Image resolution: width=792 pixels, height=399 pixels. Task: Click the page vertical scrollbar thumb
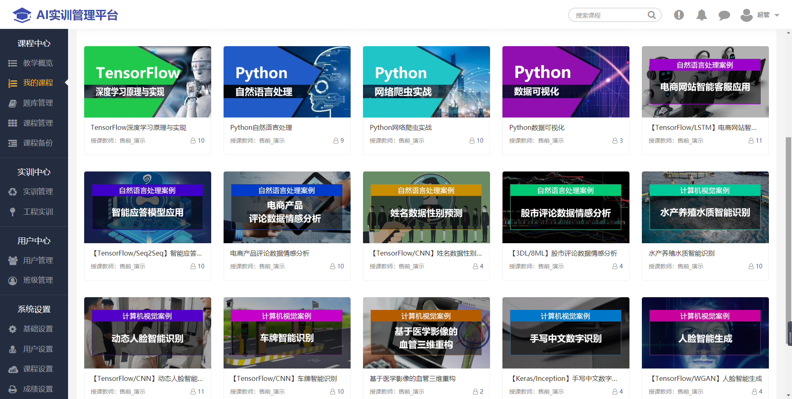point(789,241)
